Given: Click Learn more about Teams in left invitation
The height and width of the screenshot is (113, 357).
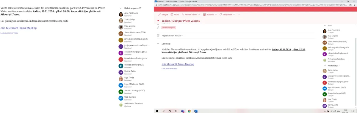Looking at the screenshot, I should click(9, 33).
